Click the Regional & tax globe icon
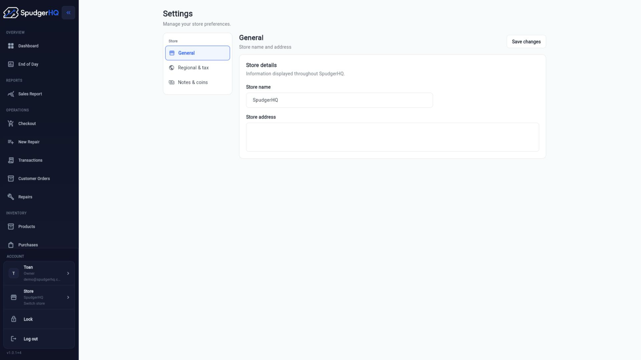The image size is (641, 360). coord(172,68)
